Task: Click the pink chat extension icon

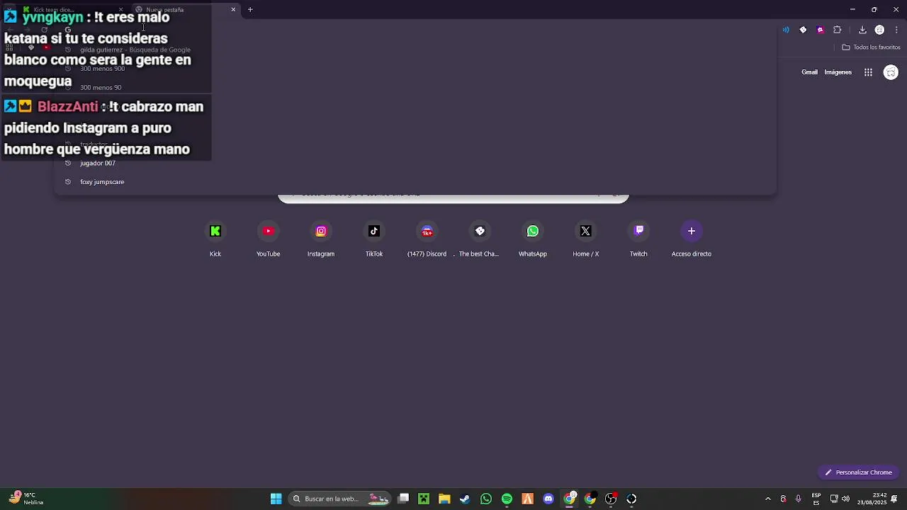Action: pyautogui.click(x=821, y=30)
